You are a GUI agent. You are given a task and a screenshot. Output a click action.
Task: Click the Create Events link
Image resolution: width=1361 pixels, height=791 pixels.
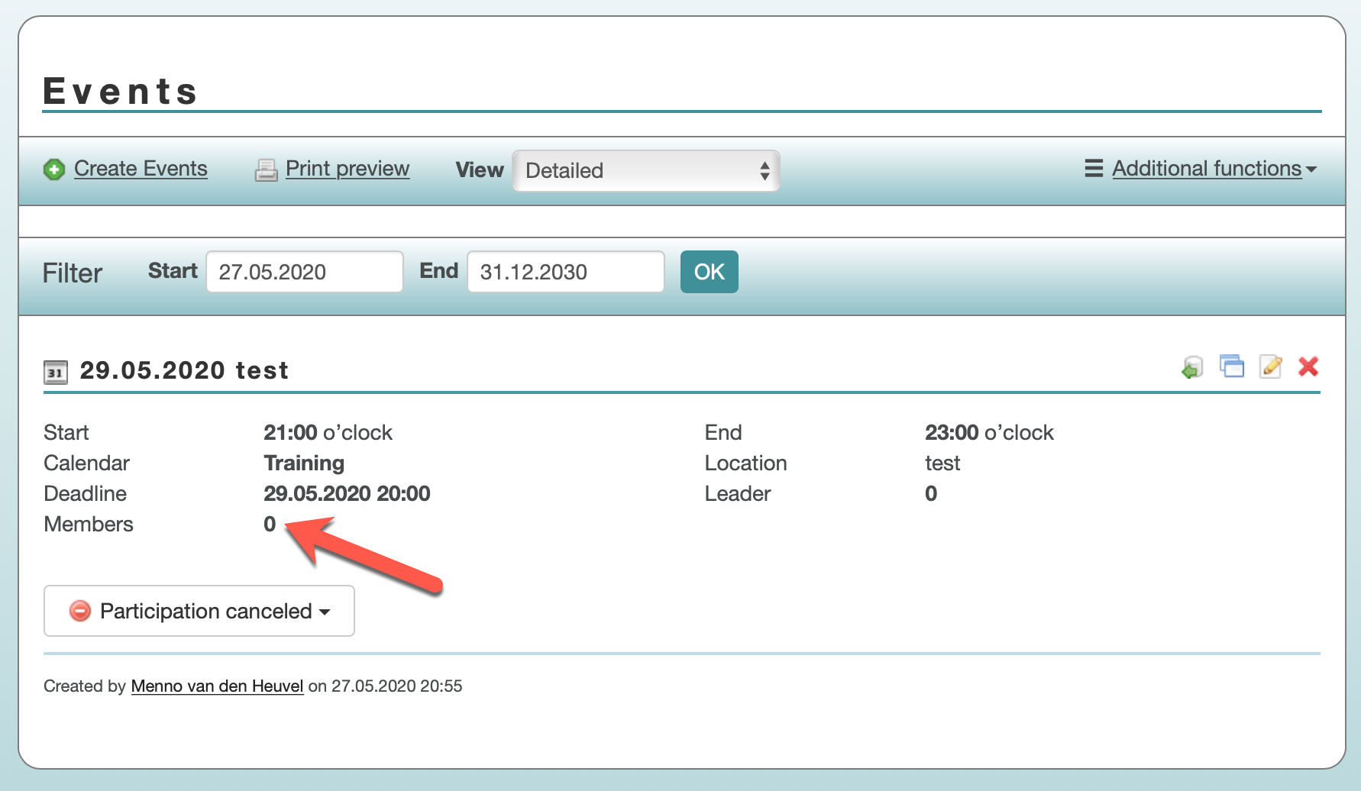[141, 169]
